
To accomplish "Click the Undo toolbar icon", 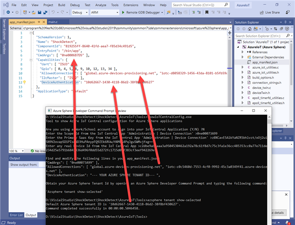I will (53, 12).
